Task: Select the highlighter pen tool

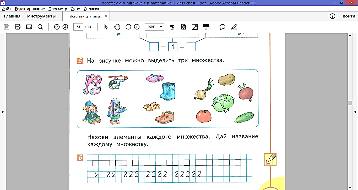Action: 234,27
